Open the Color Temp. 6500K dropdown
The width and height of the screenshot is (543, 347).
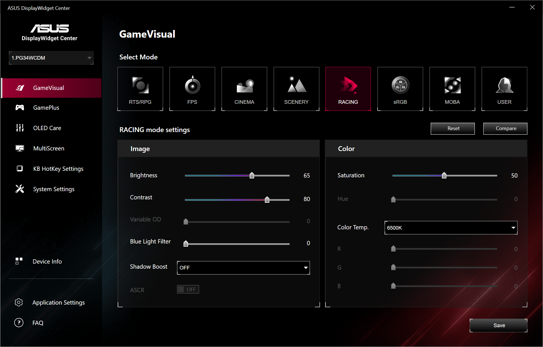[451, 228]
